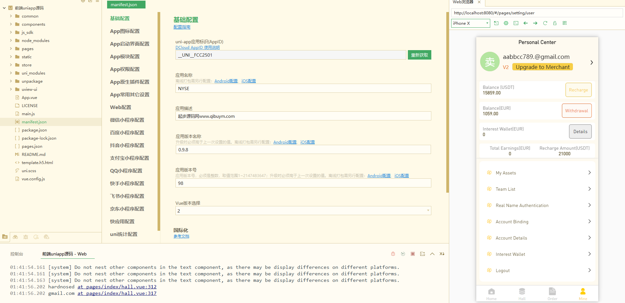The image size is (625, 303).
Task: Switch to the 控制台 tab
Action: (x=17, y=254)
